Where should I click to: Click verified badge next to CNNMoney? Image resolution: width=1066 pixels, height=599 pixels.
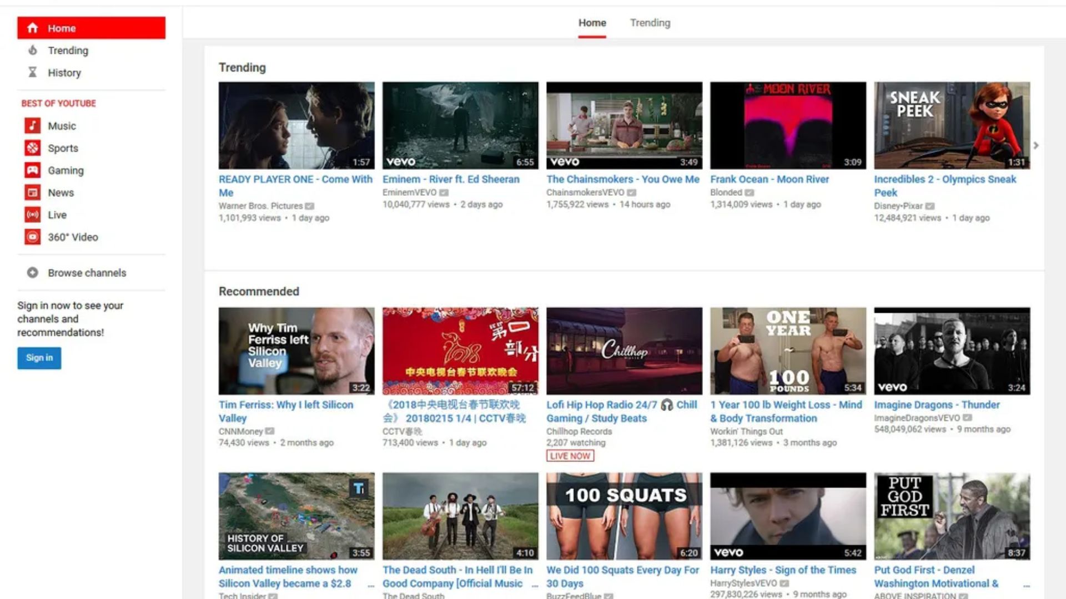click(269, 431)
